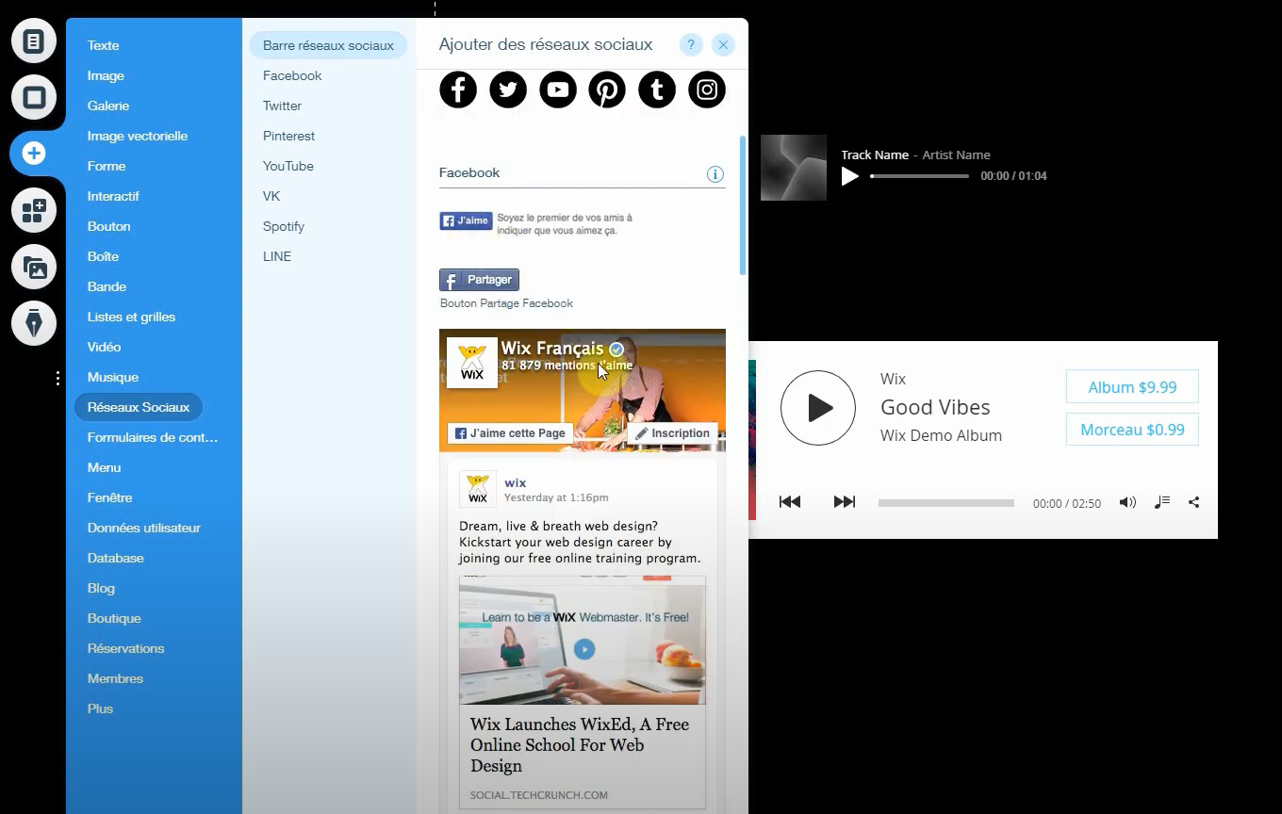This screenshot has height=814, width=1282.
Task: Mute the Wix music player volume
Action: (x=1127, y=502)
